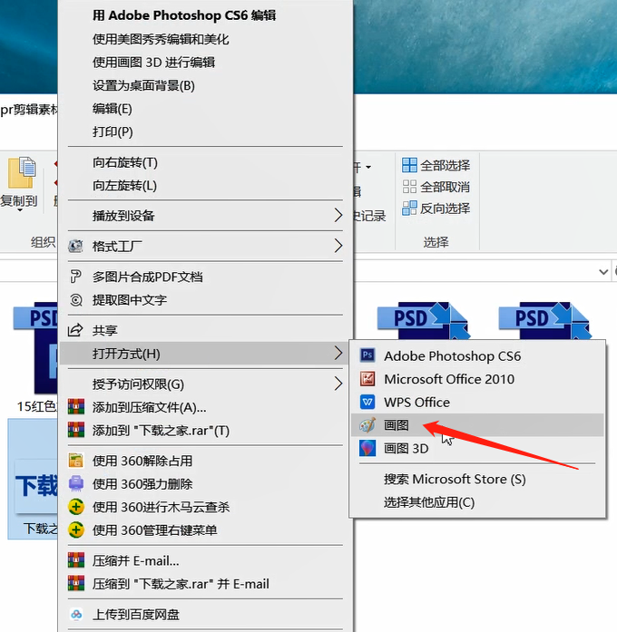The image size is (617, 632).
Task: Click menu text 提取图中文字
Action: pos(130,300)
